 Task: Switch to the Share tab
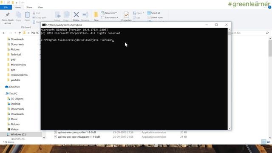(x=29, y=7)
